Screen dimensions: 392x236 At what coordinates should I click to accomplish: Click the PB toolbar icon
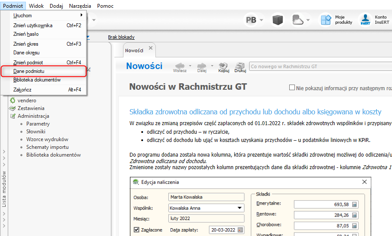[x=251, y=20]
